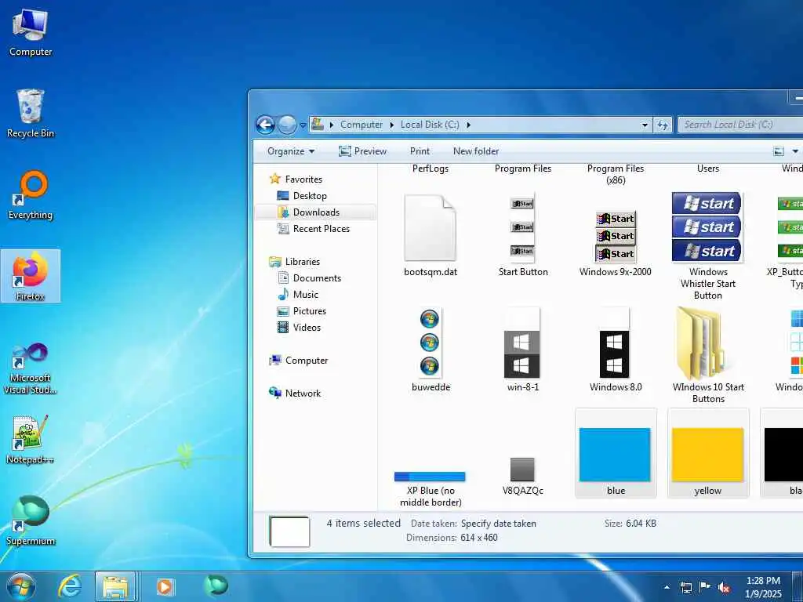Screen dimensions: 803x602
Task: Select the Recycle Bin desktop icon
Action: point(31,114)
